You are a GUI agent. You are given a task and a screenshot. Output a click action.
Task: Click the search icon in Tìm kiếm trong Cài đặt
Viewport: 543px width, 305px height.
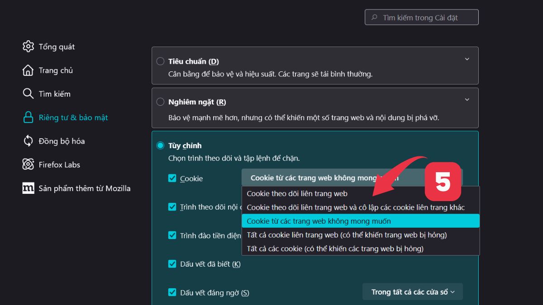click(x=374, y=17)
